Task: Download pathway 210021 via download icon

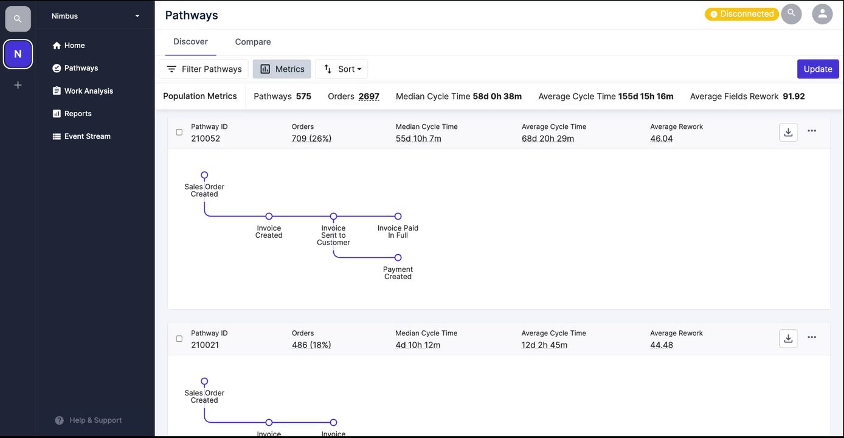Action: pos(788,339)
